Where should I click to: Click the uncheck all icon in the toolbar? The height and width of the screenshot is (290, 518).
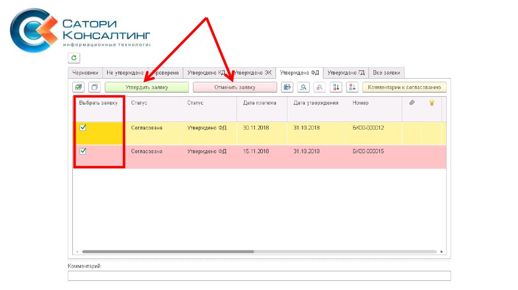[x=95, y=87]
